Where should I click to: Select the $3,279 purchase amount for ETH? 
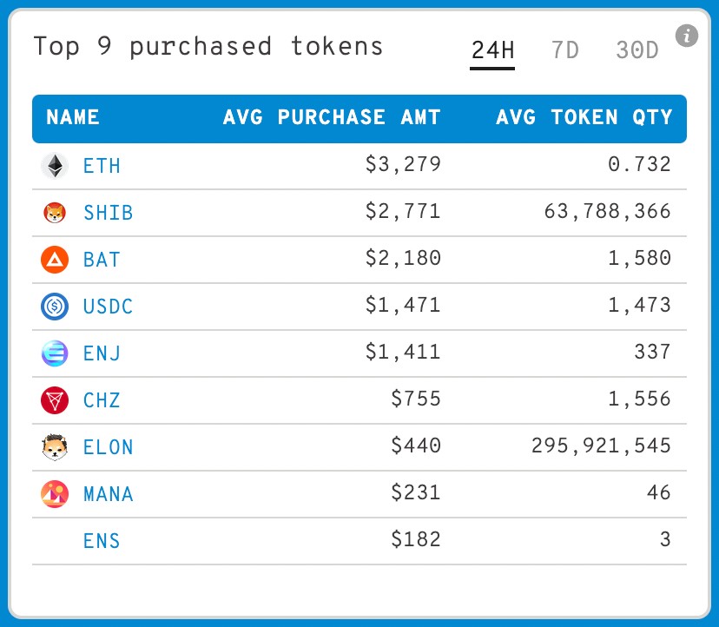pos(403,164)
